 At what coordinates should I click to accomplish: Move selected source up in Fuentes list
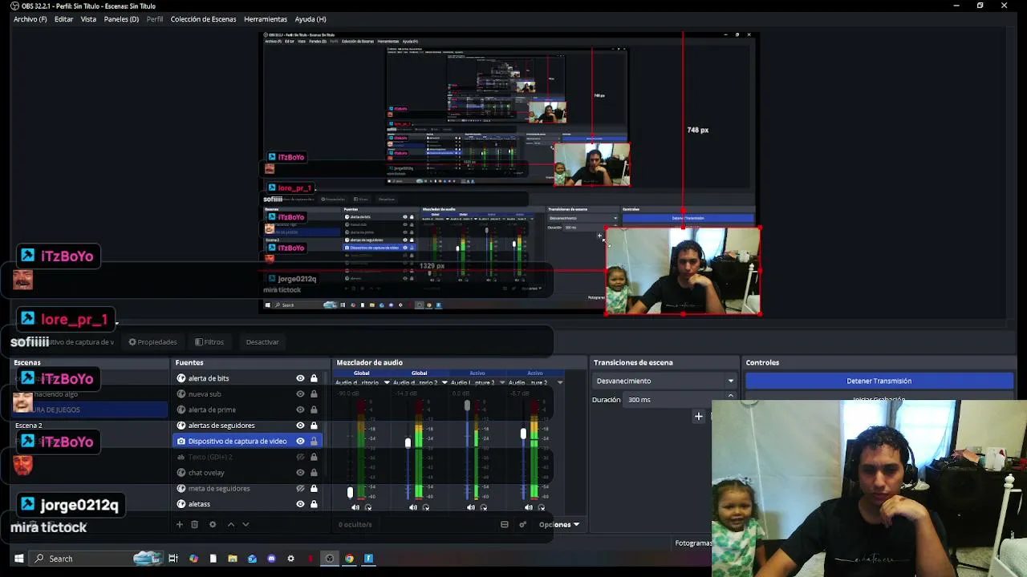[231, 525]
